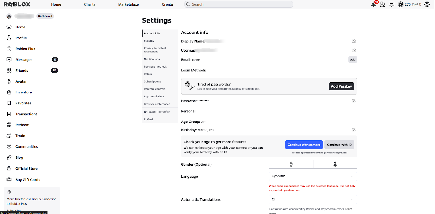Focus the Search field in the top bar
Screen dimensions: 435x214
coord(239,4)
